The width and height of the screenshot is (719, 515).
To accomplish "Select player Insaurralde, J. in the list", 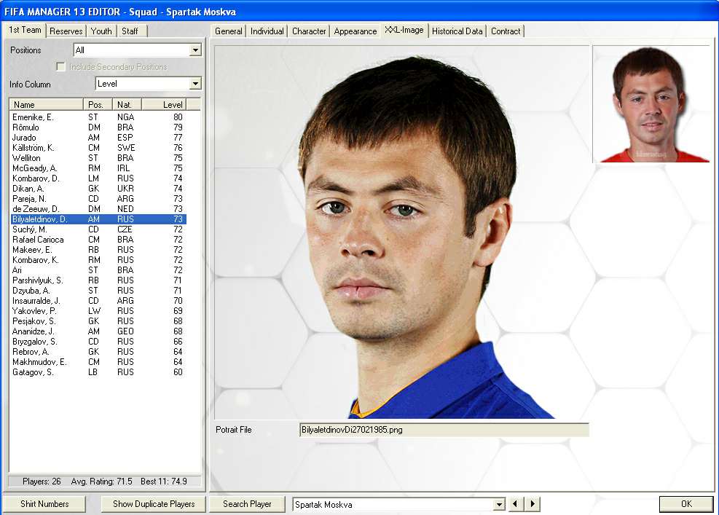I will [x=98, y=301].
